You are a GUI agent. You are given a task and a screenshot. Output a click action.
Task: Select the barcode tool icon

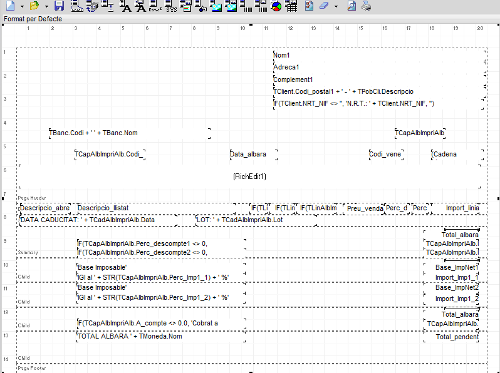pos(246,6)
